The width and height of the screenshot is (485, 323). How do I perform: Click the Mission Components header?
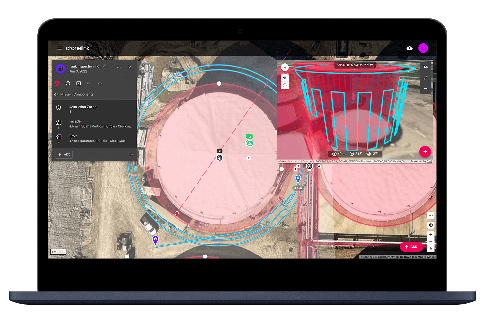click(76, 94)
